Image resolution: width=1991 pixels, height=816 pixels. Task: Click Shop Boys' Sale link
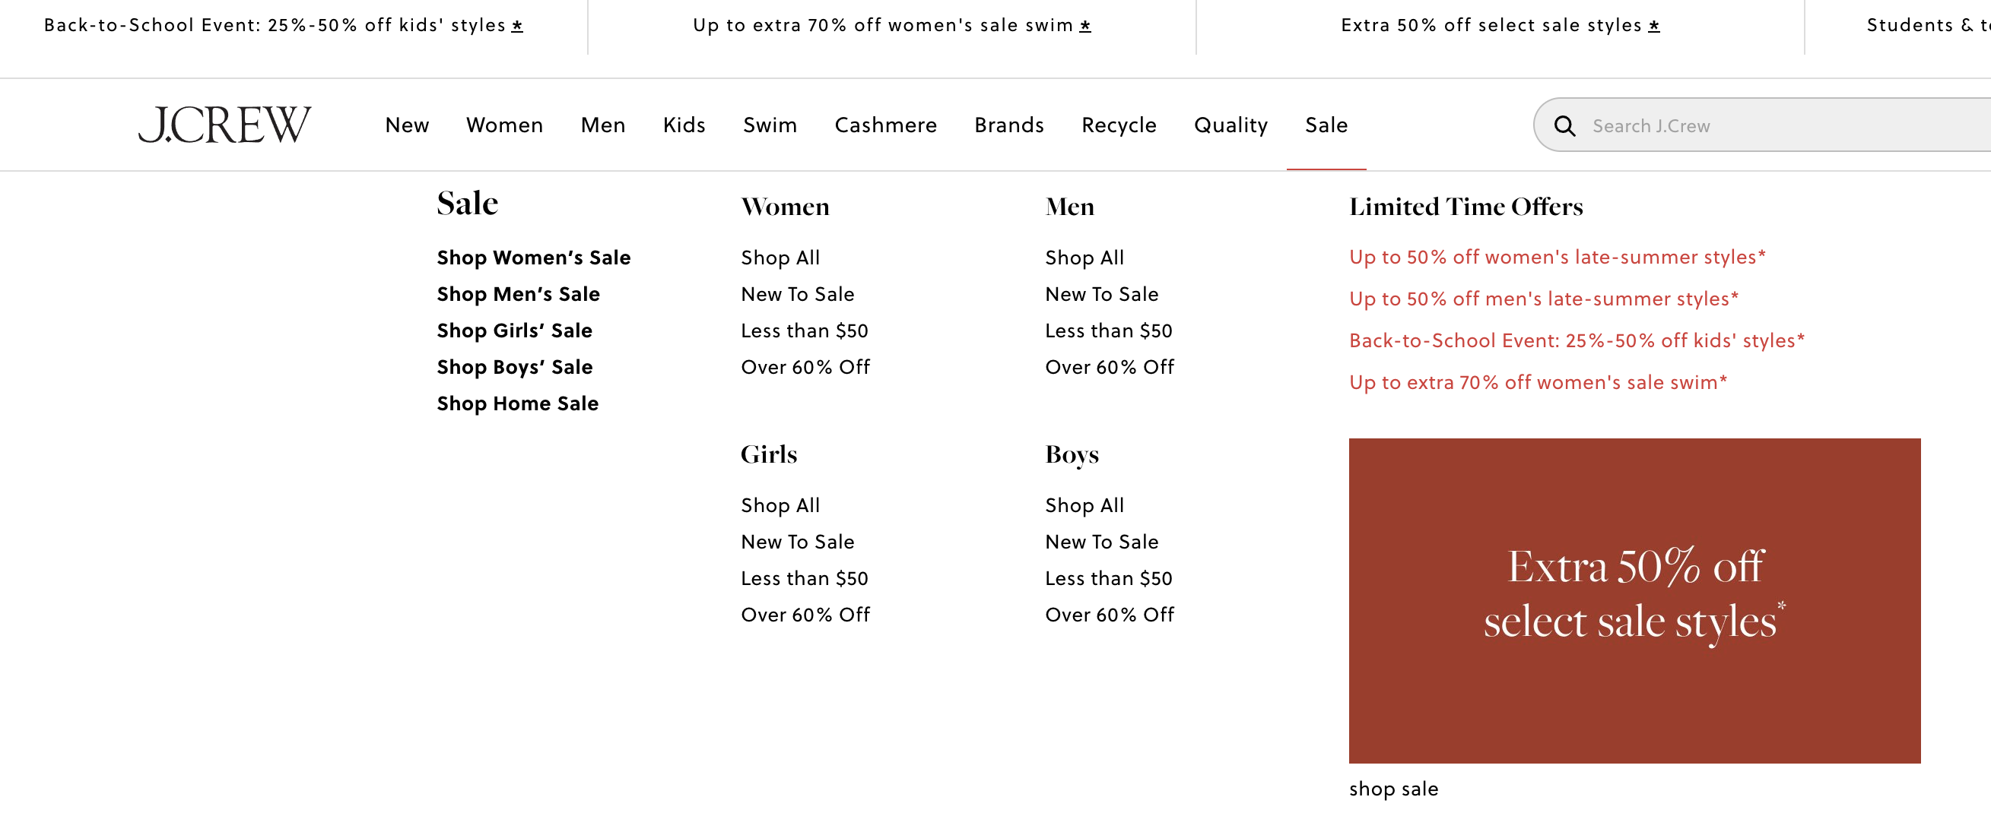pos(514,368)
